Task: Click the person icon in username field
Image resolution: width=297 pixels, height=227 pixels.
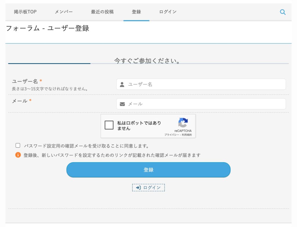Action: click(x=122, y=84)
